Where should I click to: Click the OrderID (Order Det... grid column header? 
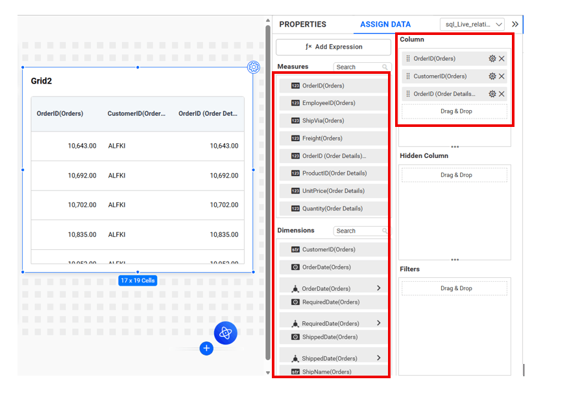tap(208, 114)
